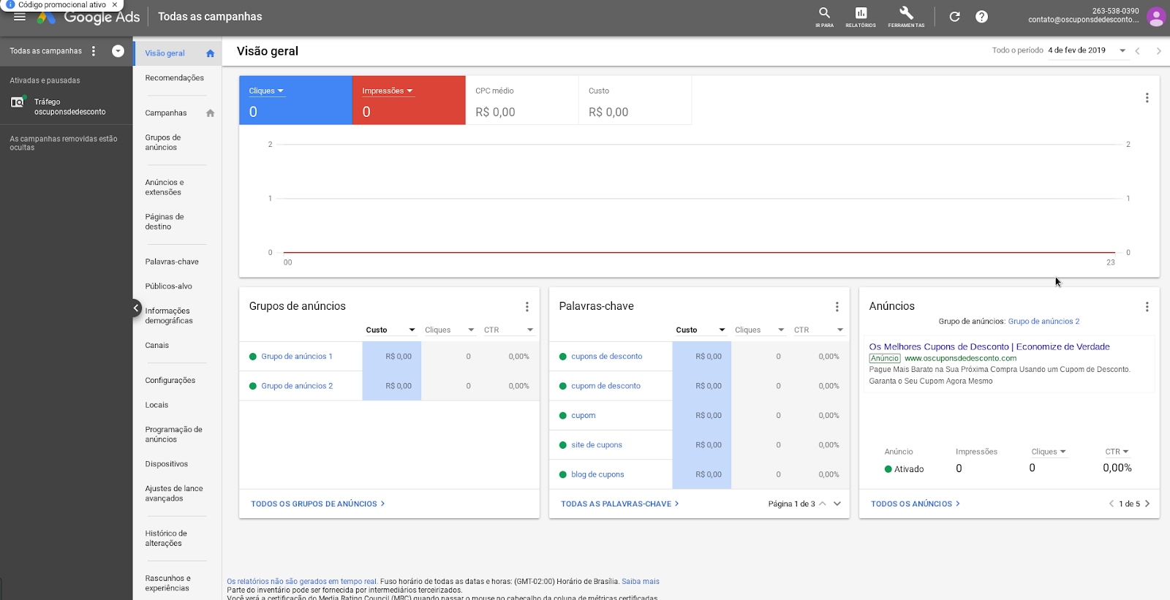Open Custo column dropdown in Grupos de anúncios
Image resolution: width=1170 pixels, height=600 pixels.
click(x=412, y=330)
